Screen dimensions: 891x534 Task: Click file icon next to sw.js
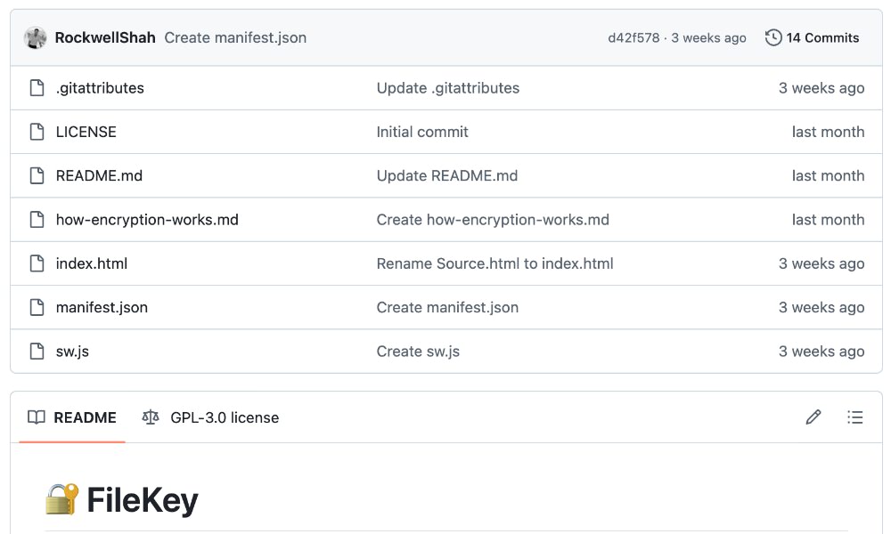coord(37,352)
